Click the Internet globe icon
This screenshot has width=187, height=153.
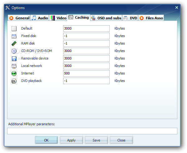click(x=14, y=74)
